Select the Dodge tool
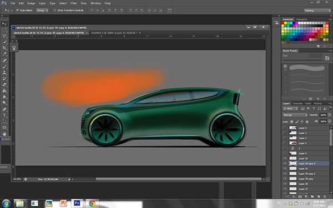The height and width of the screenshot is (208, 333). click(x=4, y=103)
